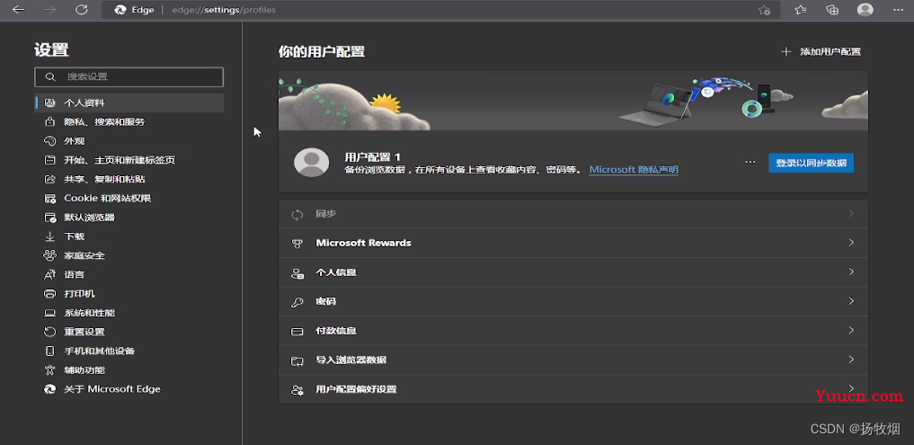This screenshot has height=445, width=914.
Task: Click 添加用户配置 to add a profile
Action: (x=821, y=51)
